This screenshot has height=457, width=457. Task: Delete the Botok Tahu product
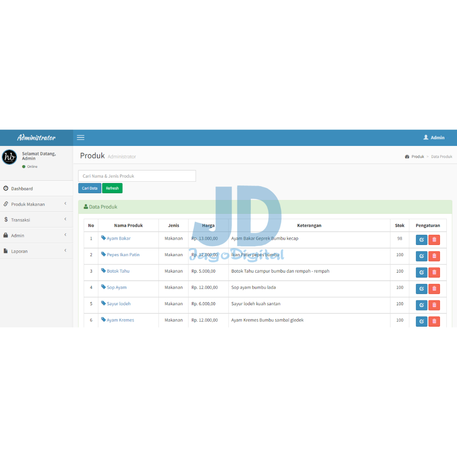tap(434, 273)
